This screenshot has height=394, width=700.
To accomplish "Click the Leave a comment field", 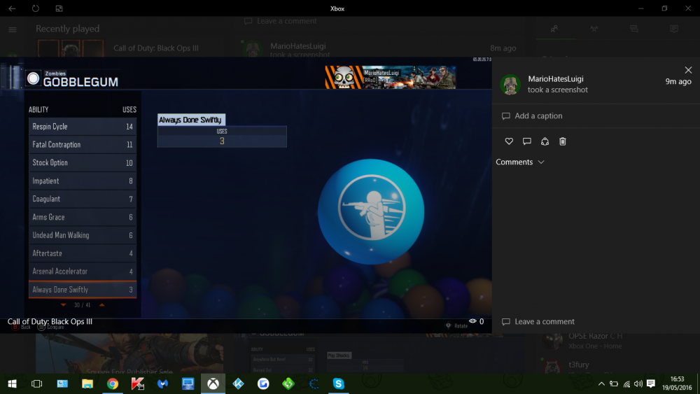I will coord(544,322).
